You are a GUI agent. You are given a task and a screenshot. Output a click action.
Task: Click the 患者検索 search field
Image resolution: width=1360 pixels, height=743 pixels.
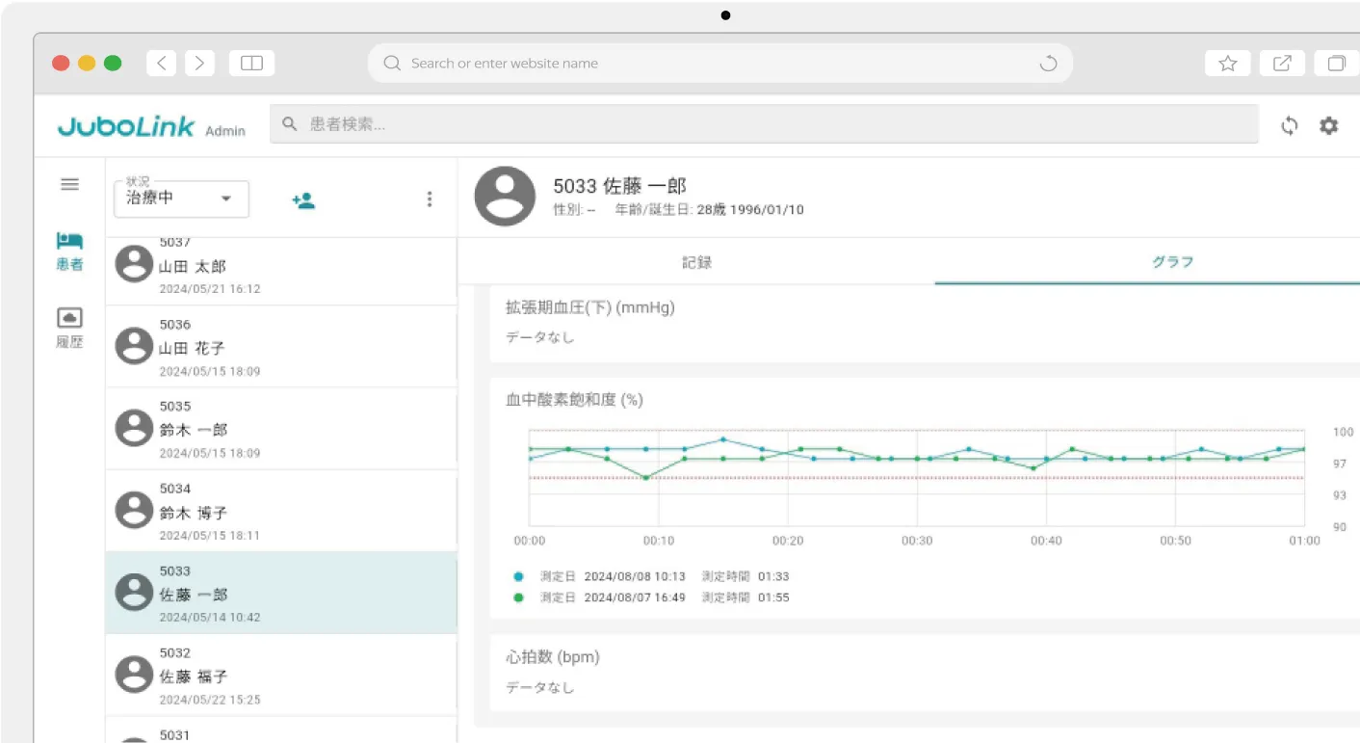tap(763, 124)
